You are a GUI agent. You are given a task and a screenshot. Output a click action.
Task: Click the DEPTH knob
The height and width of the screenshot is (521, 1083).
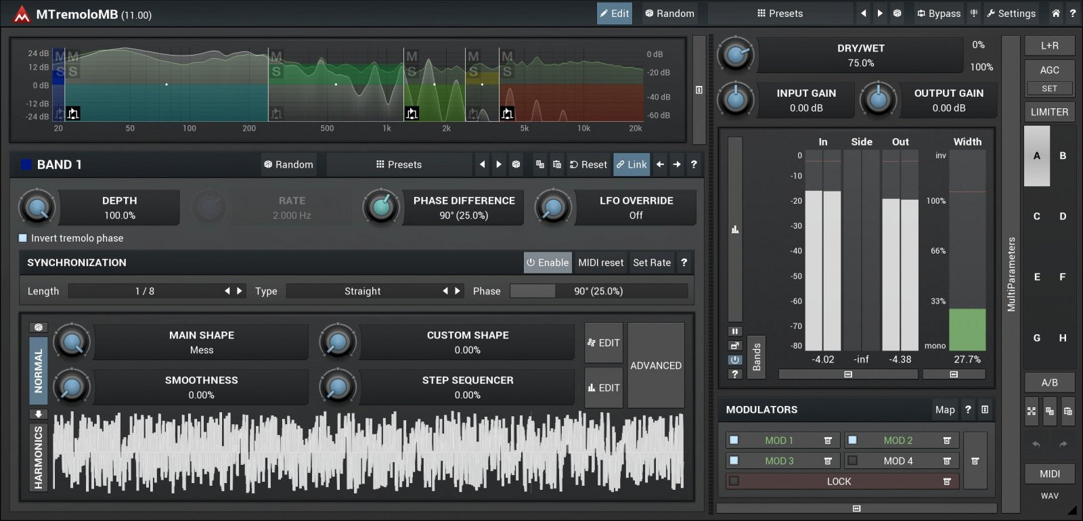tap(37, 208)
